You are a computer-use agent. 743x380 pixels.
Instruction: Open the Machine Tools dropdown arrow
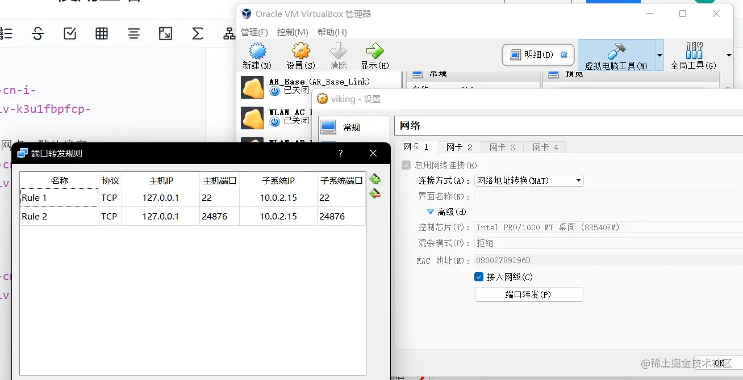(x=659, y=55)
